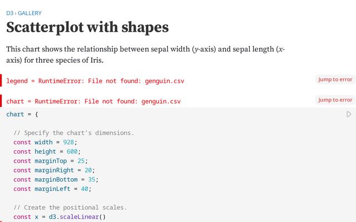This screenshot has width=356, height=222.
Task: Jump to error for chart cell
Action: click(335, 100)
